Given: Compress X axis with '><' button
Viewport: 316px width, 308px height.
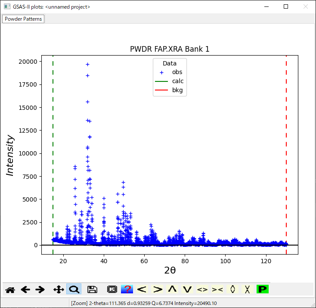Looking at the screenshot, I should 217,289.
